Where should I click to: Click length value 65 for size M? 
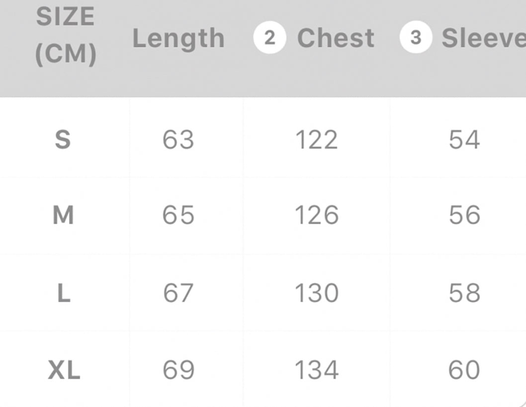pos(178,216)
